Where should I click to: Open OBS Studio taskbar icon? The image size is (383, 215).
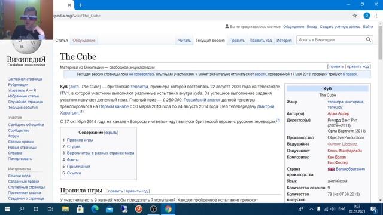(153, 209)
